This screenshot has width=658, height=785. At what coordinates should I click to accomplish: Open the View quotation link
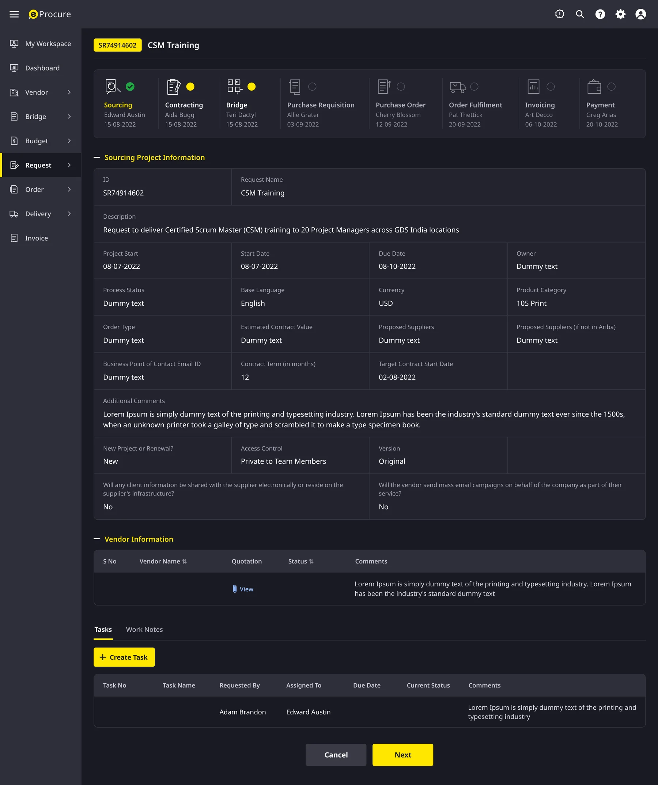[x=246, y=589]
